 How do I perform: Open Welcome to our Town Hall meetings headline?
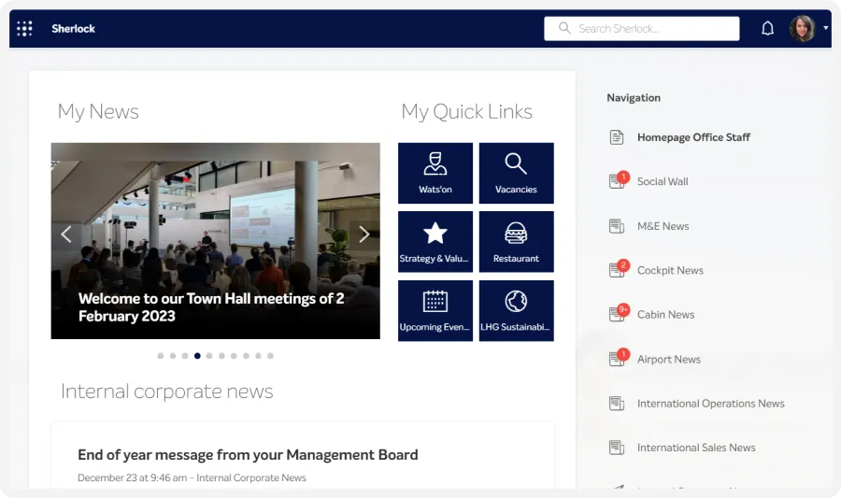point(211,307)
